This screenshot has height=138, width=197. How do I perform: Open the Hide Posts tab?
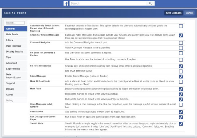(x=16, y=34)
